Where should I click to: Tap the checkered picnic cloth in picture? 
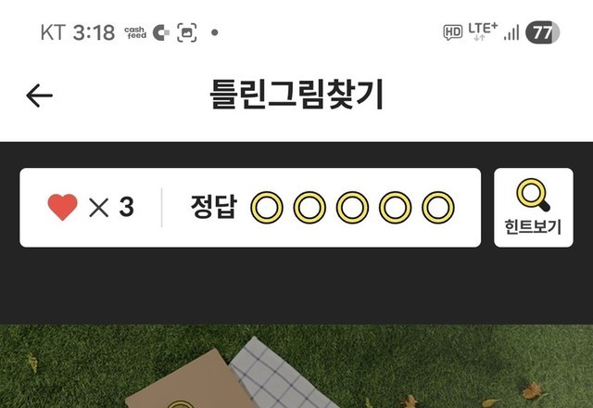[x=280, y=373]
